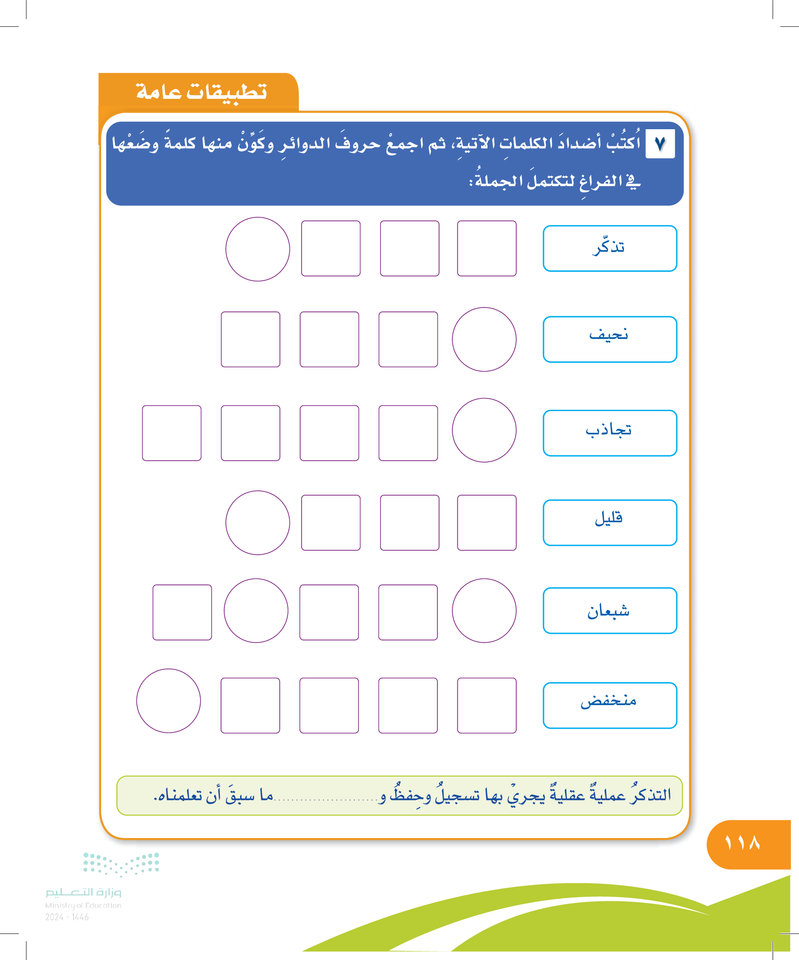Viewport: 799px width, 960px height.
Task: Click the word box شبعان
Action: coord(609,610)
